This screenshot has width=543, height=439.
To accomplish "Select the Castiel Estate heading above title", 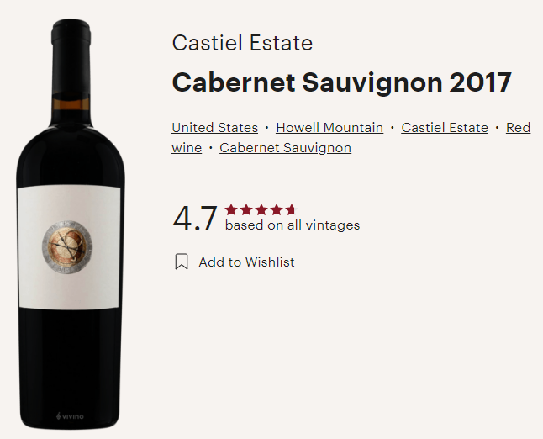I will point(242,43).
